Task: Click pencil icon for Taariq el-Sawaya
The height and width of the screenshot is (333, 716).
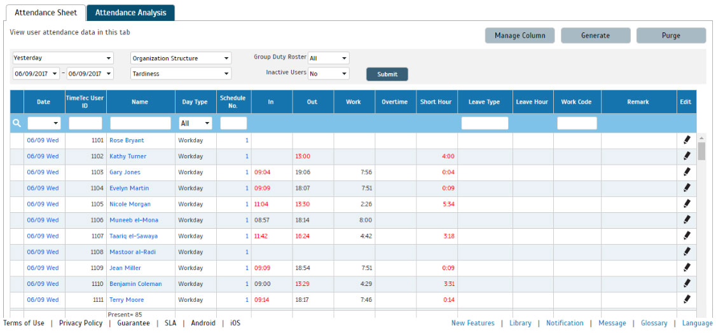Action: click(687, 236)
